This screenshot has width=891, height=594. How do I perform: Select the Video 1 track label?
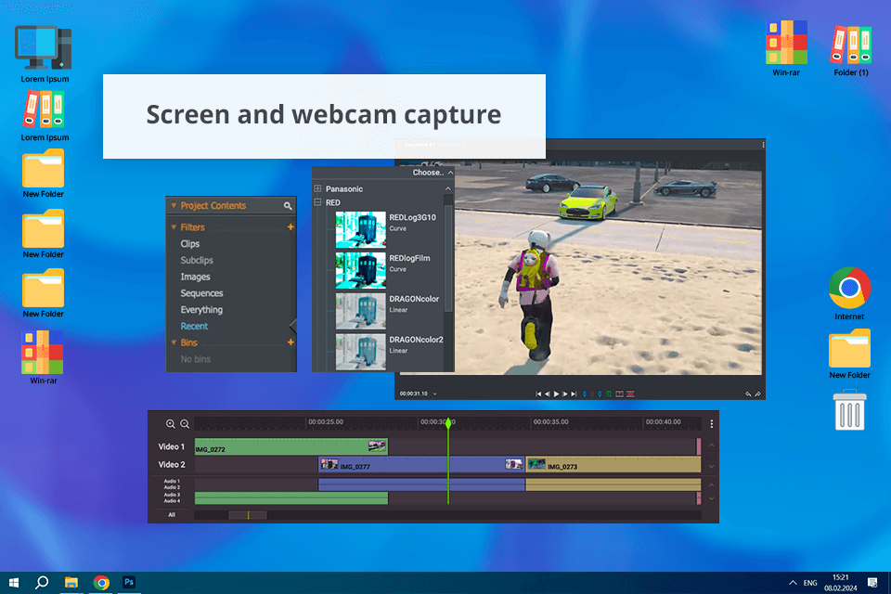[171, 446]
